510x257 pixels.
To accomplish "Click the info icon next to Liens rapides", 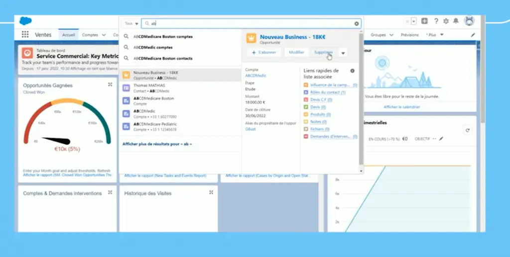I will pos(352,71).
